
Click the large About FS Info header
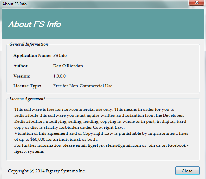pos(35,24)
